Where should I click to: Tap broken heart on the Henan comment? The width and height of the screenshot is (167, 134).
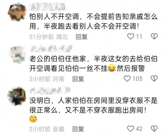tap(154, 79)
